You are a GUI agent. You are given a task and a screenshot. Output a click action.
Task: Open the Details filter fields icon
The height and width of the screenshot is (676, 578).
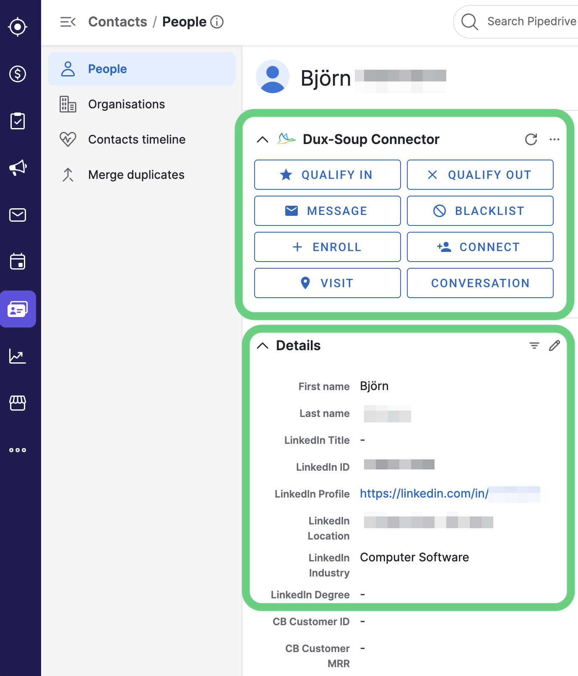click(x=534, y=346)
